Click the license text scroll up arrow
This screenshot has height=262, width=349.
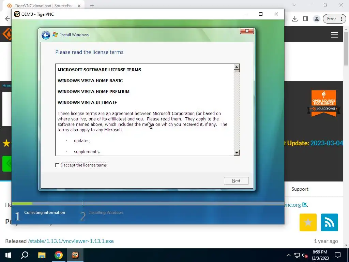click(x=237, y=67)
